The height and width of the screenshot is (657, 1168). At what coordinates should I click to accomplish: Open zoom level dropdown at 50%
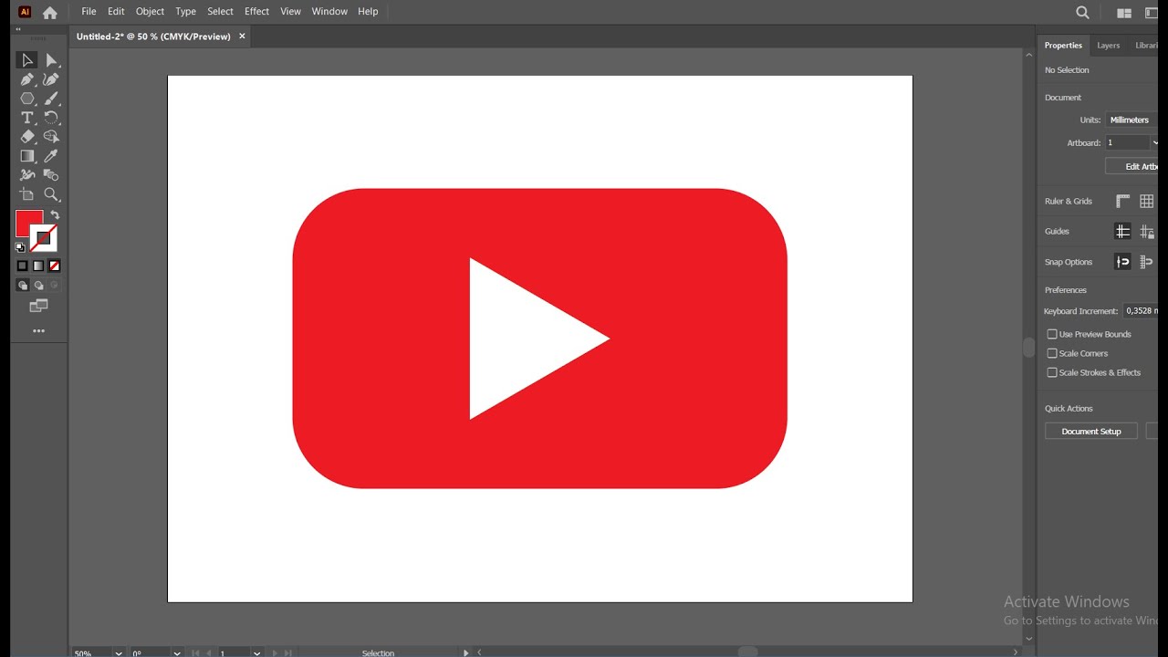(119, 653)
